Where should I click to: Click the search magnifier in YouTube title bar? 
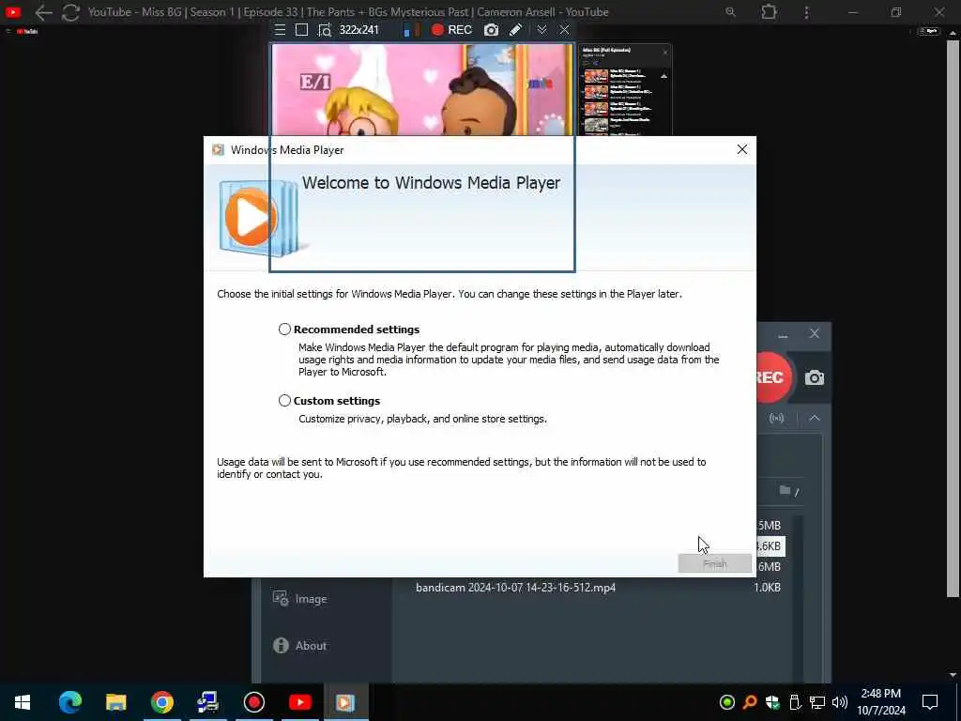[730, 11]
